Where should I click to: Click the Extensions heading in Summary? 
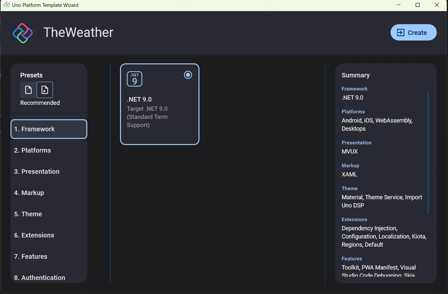coord(354,220)
